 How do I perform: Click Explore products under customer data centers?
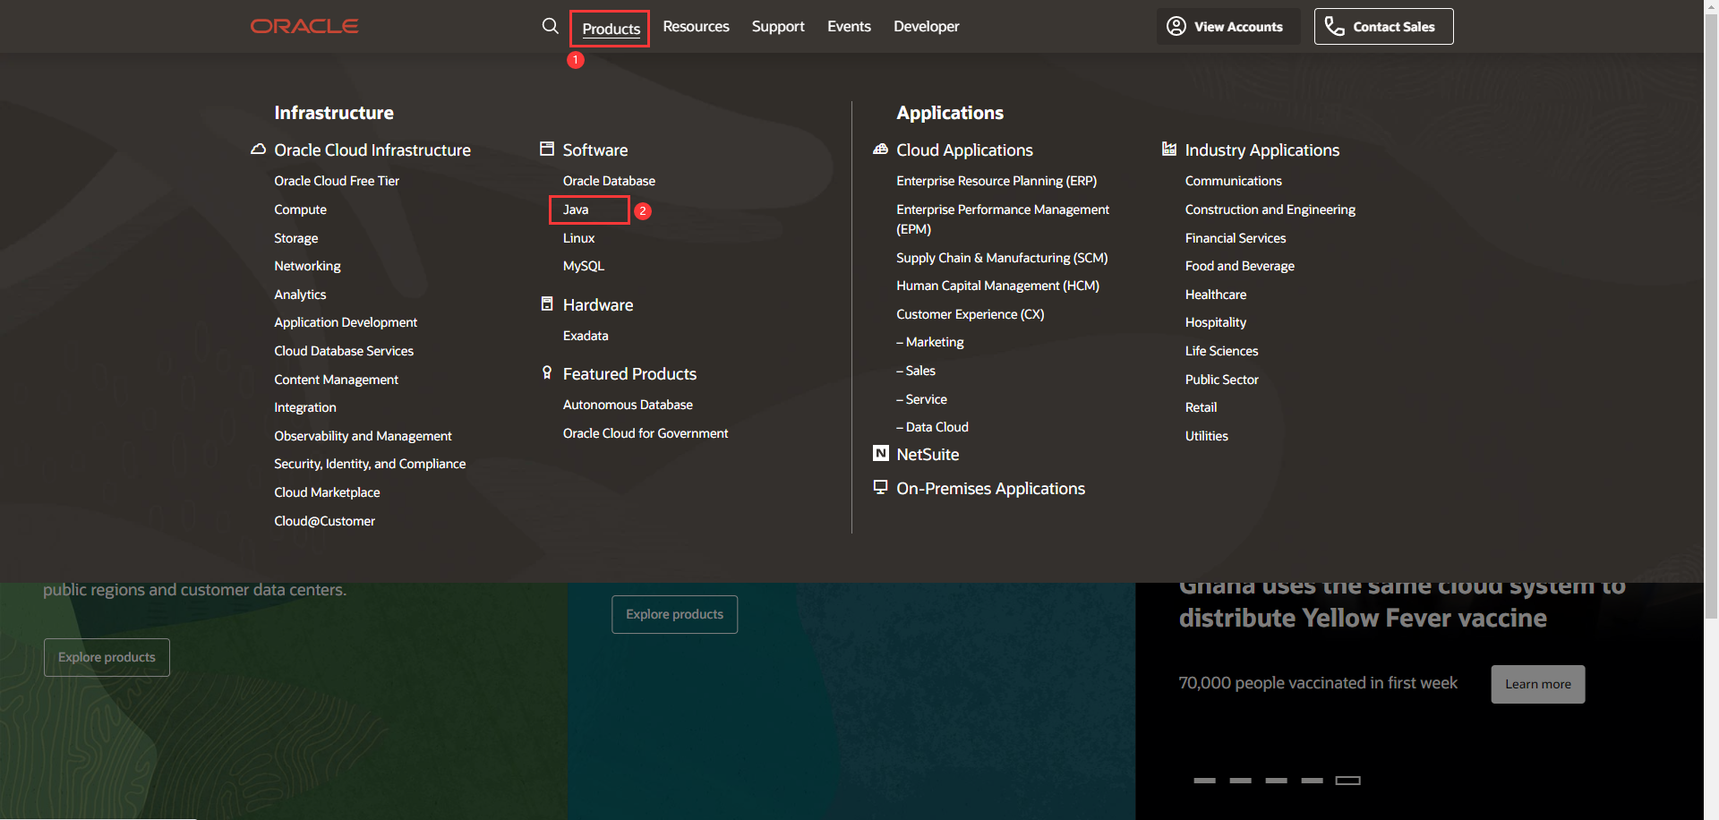click(x=107, y=657)
